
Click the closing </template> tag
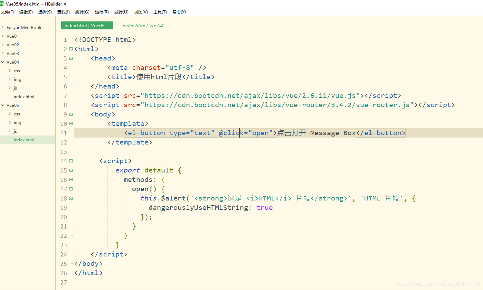tap(130, 142)
